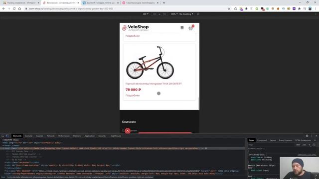The height and width of the screenshot is (179, 319).
Task: Open the Extensions puzzle-piece icon
Action: (299, 9)
